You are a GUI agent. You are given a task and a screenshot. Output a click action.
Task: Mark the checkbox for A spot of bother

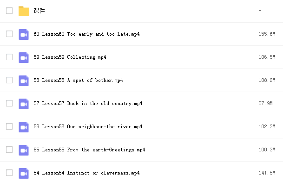coord(9,80)
